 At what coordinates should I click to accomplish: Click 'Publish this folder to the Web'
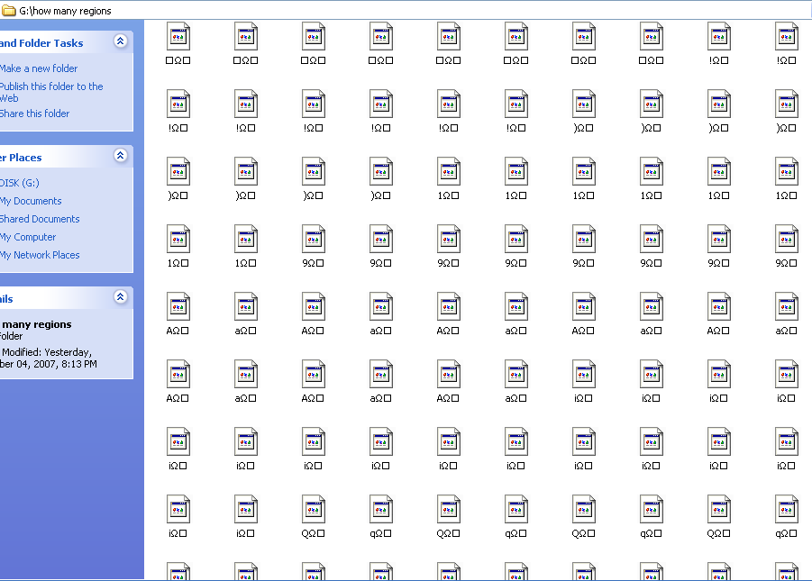pos(51,86)
